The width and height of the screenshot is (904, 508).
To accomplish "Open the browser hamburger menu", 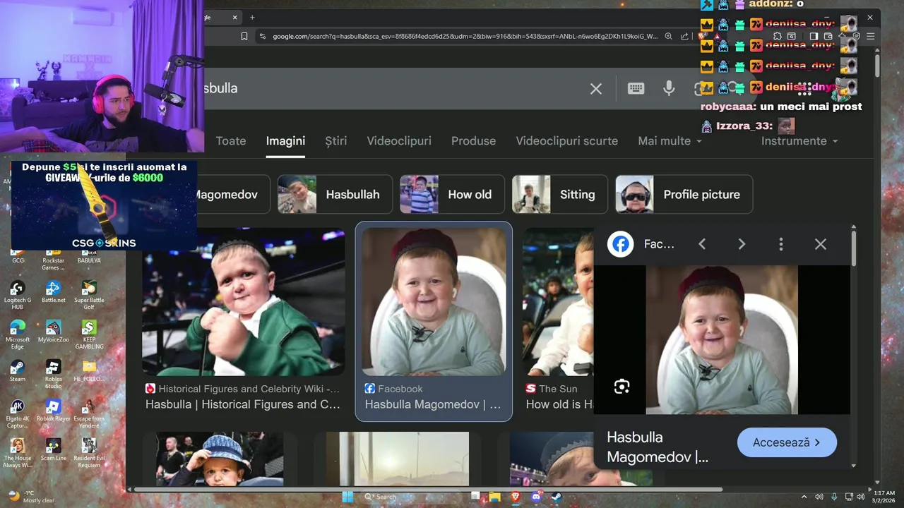I will tap(871, 36).
